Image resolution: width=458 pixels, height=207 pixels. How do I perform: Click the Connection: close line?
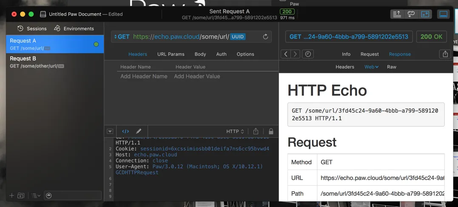(142, 161)
